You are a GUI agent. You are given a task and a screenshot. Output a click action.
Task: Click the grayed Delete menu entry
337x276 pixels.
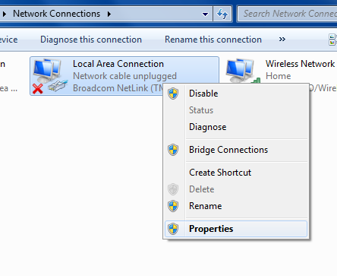point(235,189)
